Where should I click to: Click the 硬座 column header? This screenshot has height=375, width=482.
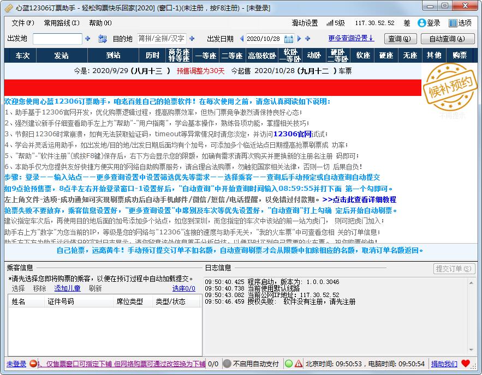coord(386,55)
